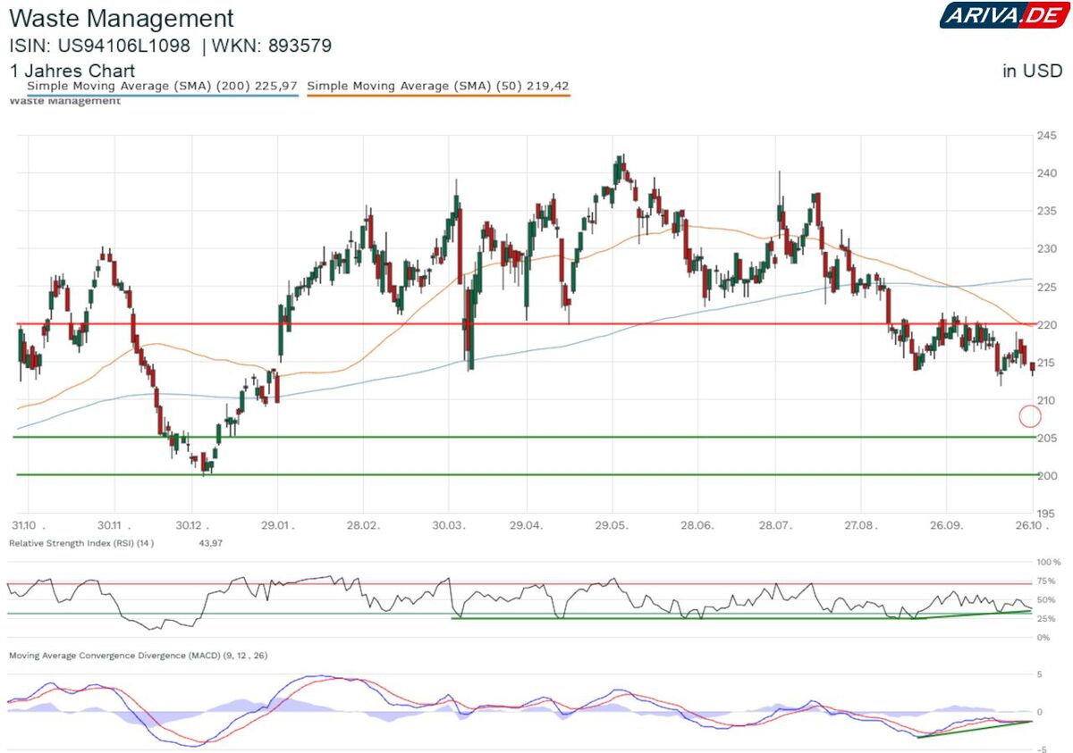Select the large Waste Management chart title
The height and width of the screenshot is (753, 1073).
click(122, 18)
